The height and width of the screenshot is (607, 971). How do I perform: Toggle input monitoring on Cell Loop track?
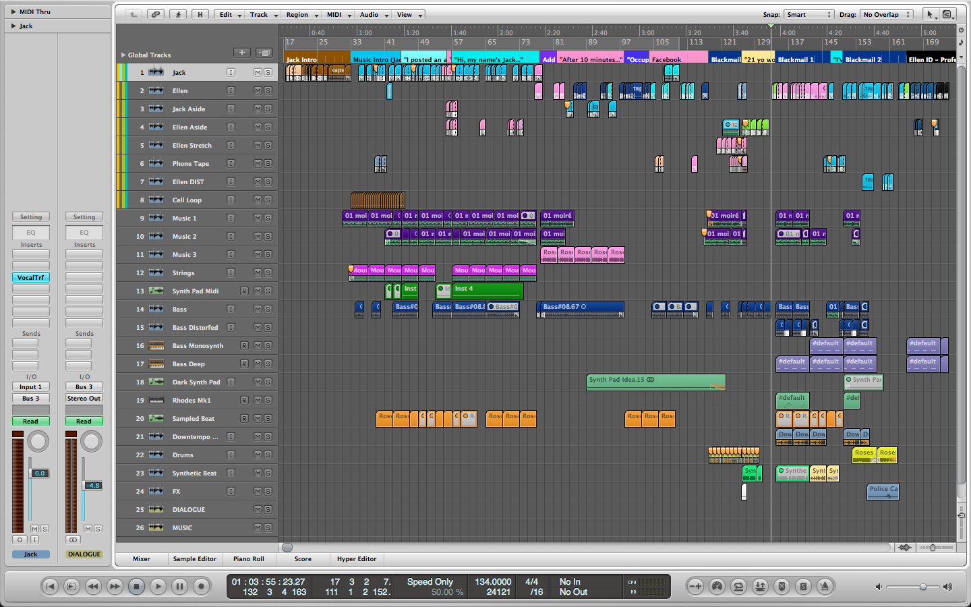[231, 200]
